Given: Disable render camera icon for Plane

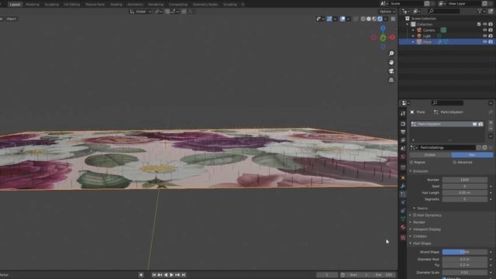Looking at the screenshot, I should point(491,42).
